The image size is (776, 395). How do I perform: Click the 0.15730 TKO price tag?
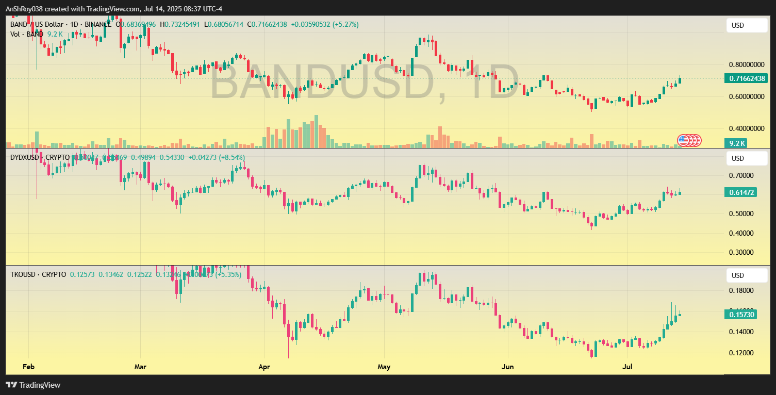click(742, 314)
